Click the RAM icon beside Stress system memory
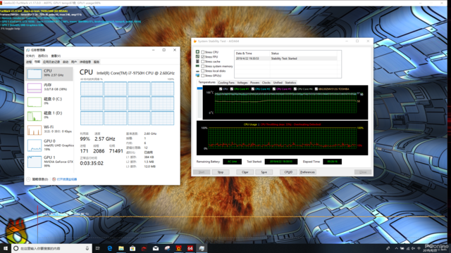451x253 pixels. pos(197,66)
